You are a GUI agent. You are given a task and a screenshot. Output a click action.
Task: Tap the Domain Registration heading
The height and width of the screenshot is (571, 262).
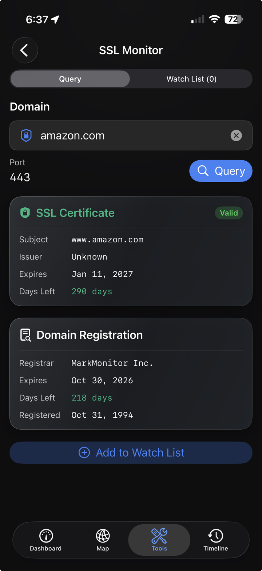pos(90,335)
